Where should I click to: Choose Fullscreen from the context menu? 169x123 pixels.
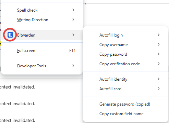click(x=42, y=51)
